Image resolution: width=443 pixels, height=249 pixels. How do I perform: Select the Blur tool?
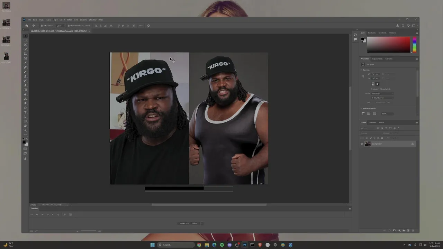point(25,94)
